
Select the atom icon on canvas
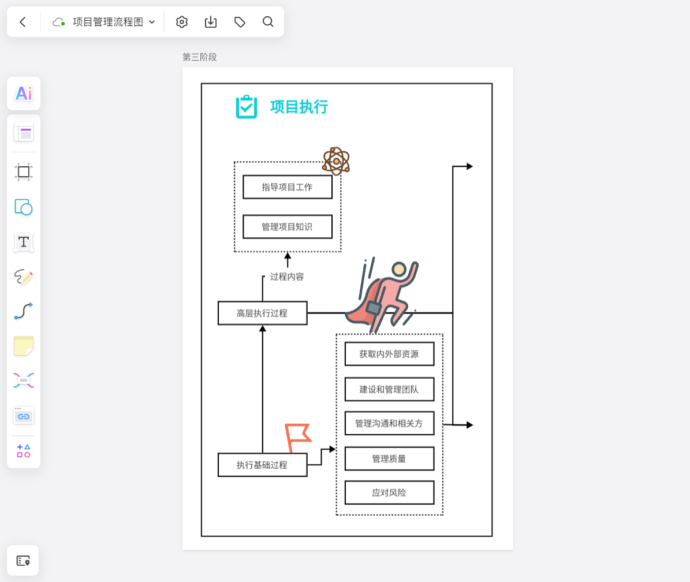point(336,161)
